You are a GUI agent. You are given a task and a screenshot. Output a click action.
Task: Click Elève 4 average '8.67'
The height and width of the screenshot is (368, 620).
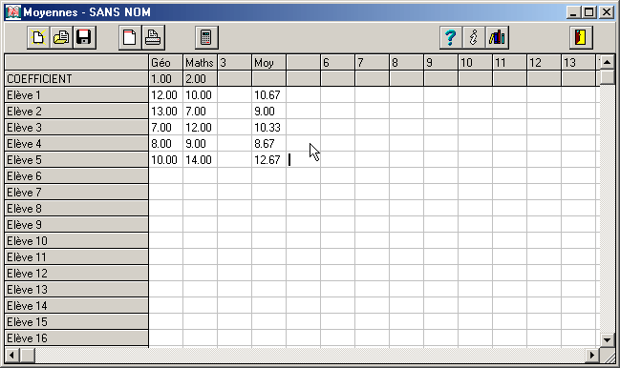point(268,144)
